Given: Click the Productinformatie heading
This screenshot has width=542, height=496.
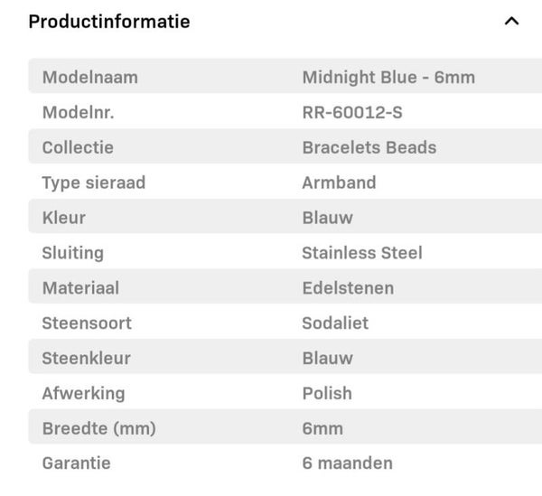Looking at the screenshot, I should pyautogui.click(x=109, y=22).
